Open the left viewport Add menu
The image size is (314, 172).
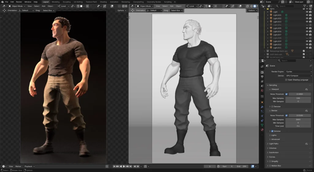tap(44, 6)
